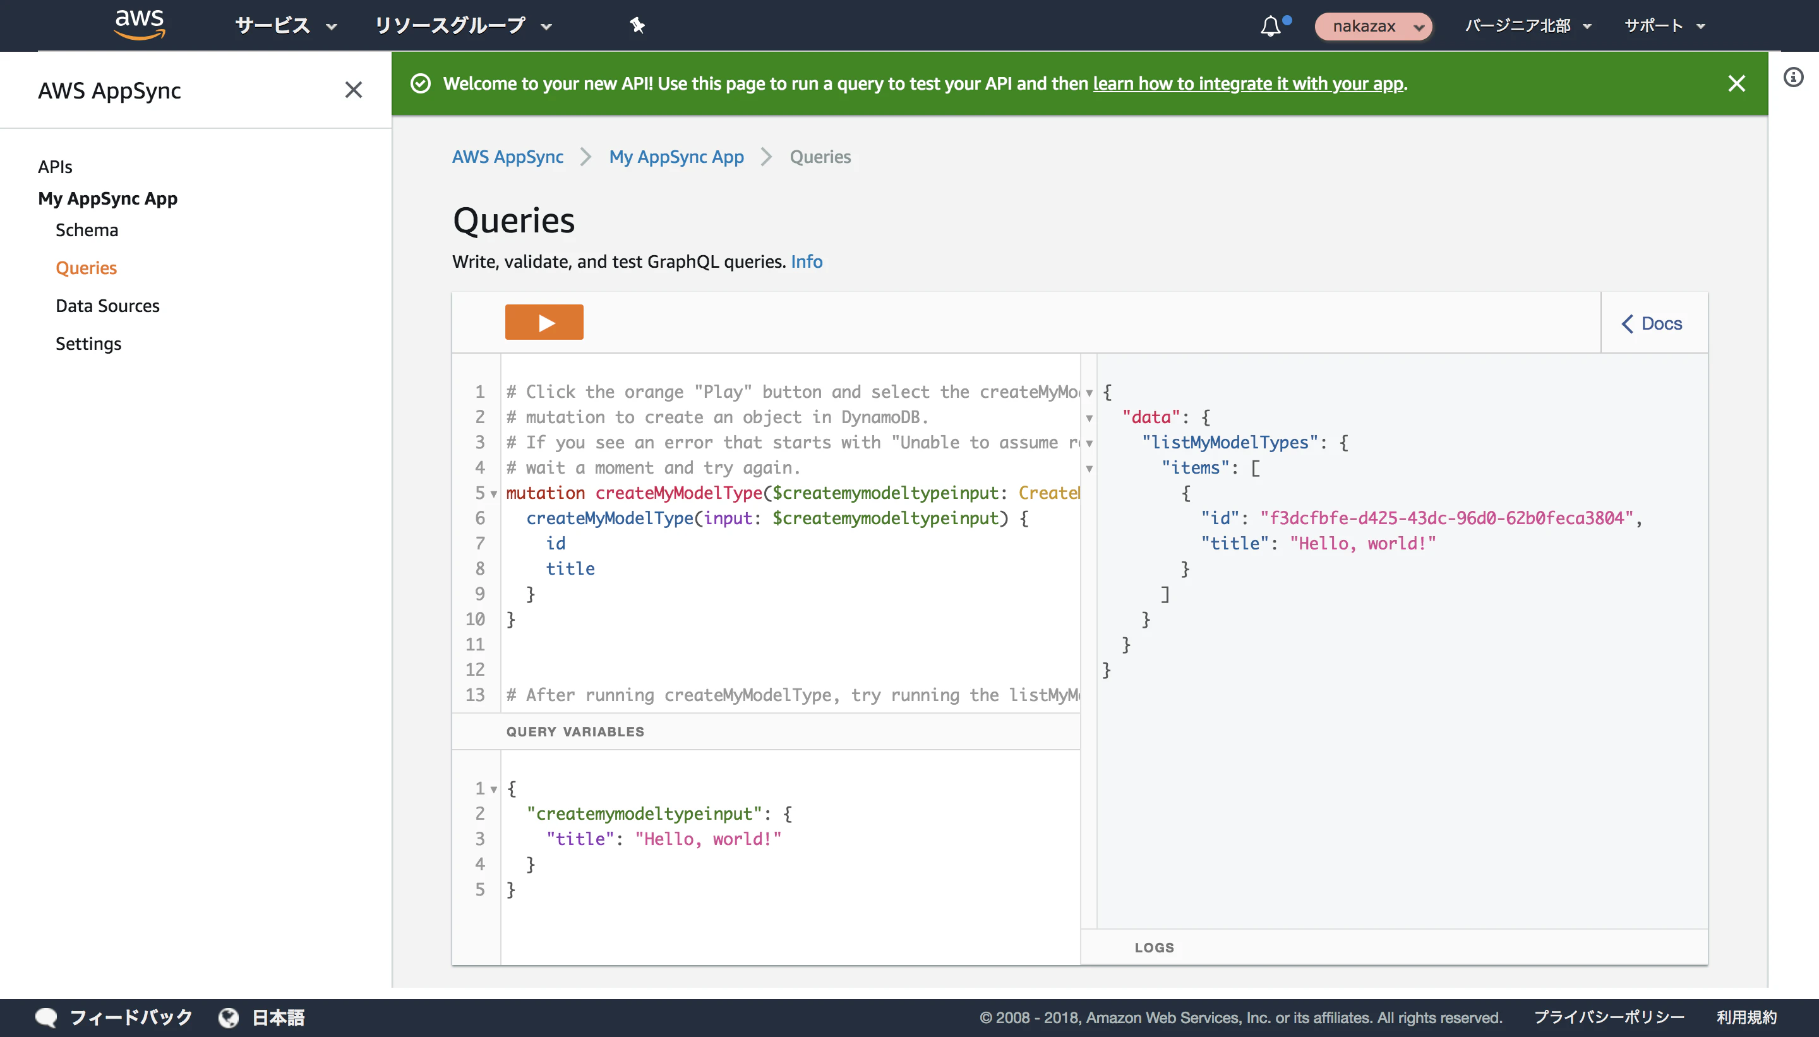Select Queries in the sidebar
Viewport: 1819px width, 1037px height.
coord(86,268)
